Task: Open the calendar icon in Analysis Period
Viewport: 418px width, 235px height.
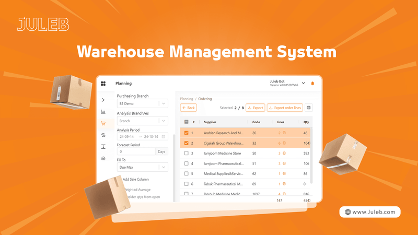Action: 164,136
